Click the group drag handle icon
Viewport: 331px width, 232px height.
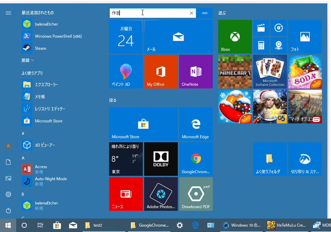[x=205, y=13]
